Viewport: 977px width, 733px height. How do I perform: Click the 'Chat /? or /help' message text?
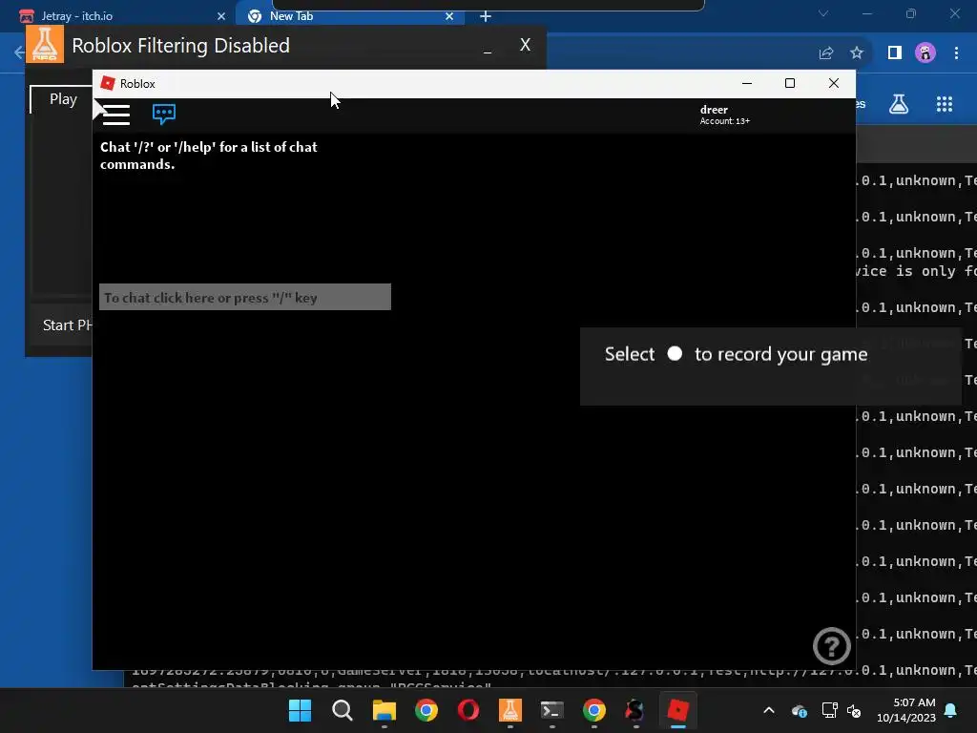(209, 156)
